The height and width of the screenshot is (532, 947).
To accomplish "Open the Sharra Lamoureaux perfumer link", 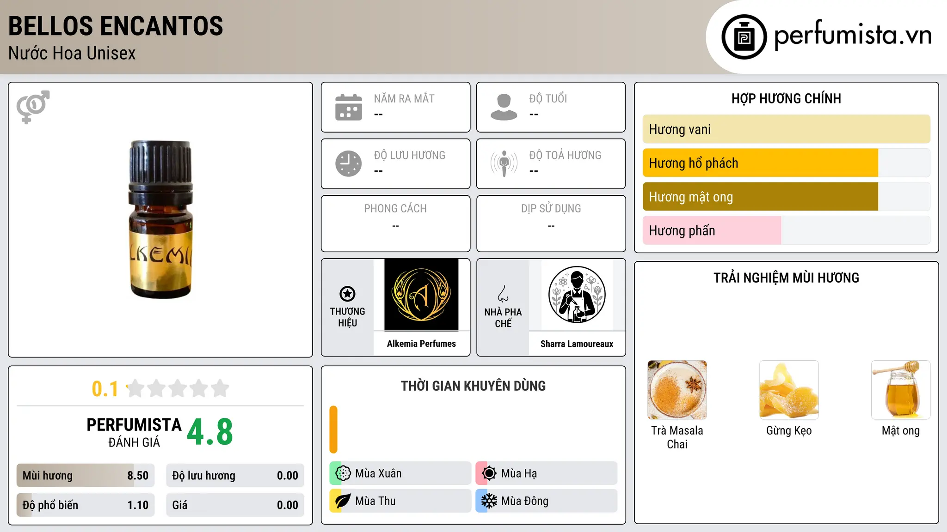I will (577, 344).
